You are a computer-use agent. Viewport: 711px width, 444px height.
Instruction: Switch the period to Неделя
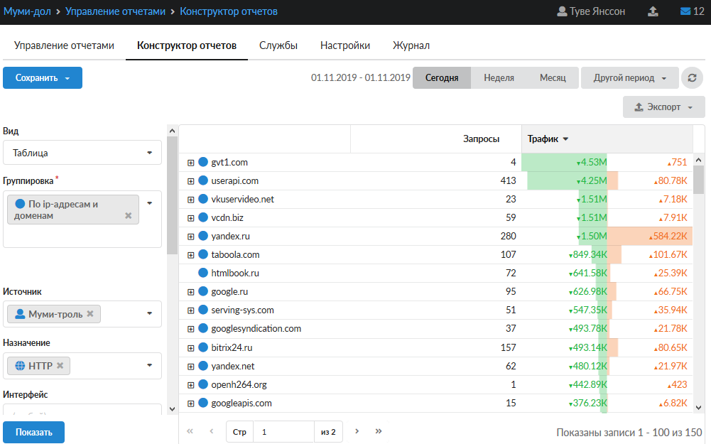click(x=499, y=78)
